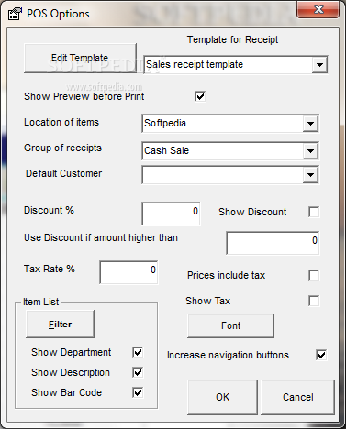Uncheck Show Preview before Print

coord(200,96)
